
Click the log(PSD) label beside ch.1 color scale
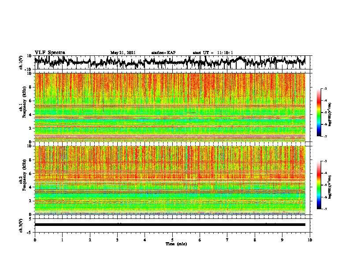click(330, 114)
